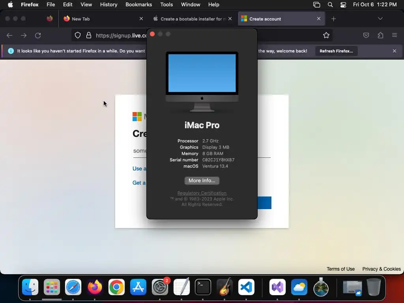Open the Firefox hamburger application menu

pos(395,35)
